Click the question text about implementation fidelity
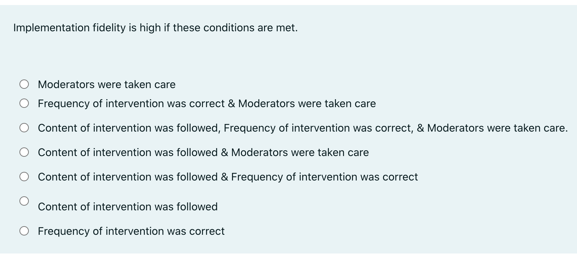This screenshot has height=256, width=577. click(x=155, y=28)
